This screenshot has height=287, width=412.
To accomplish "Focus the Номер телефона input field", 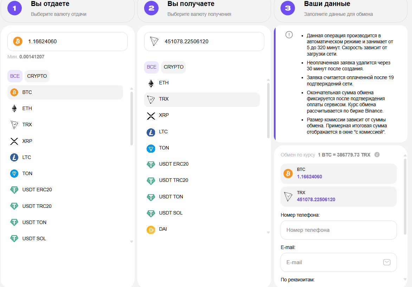I will 338,230.
